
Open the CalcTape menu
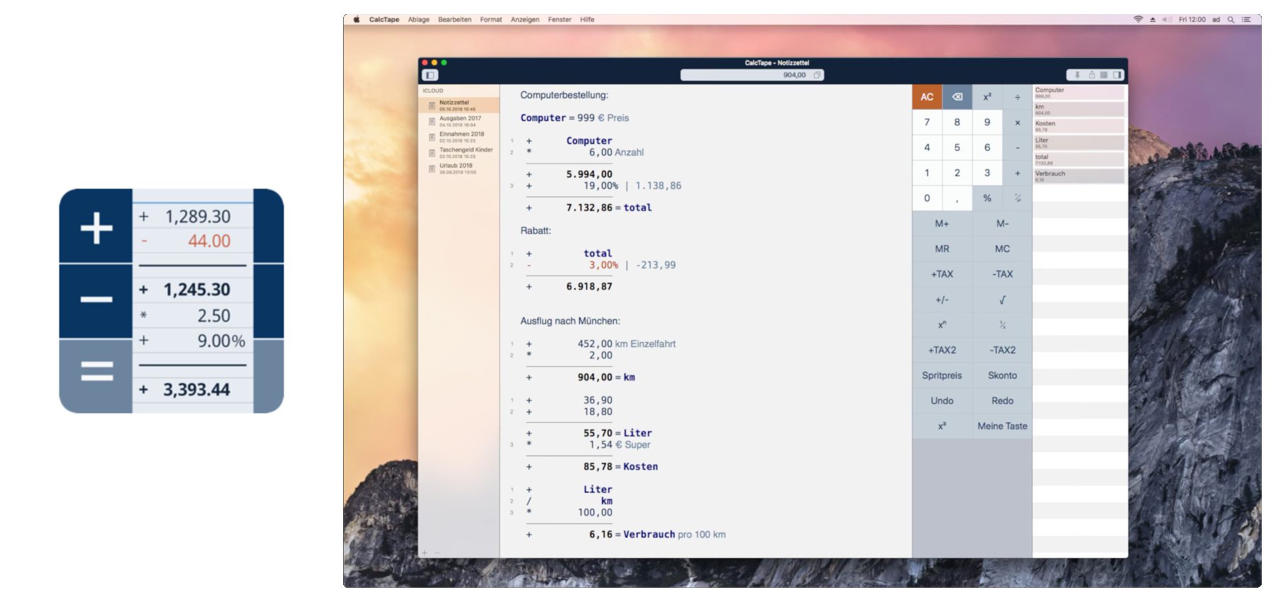(384, 20)
